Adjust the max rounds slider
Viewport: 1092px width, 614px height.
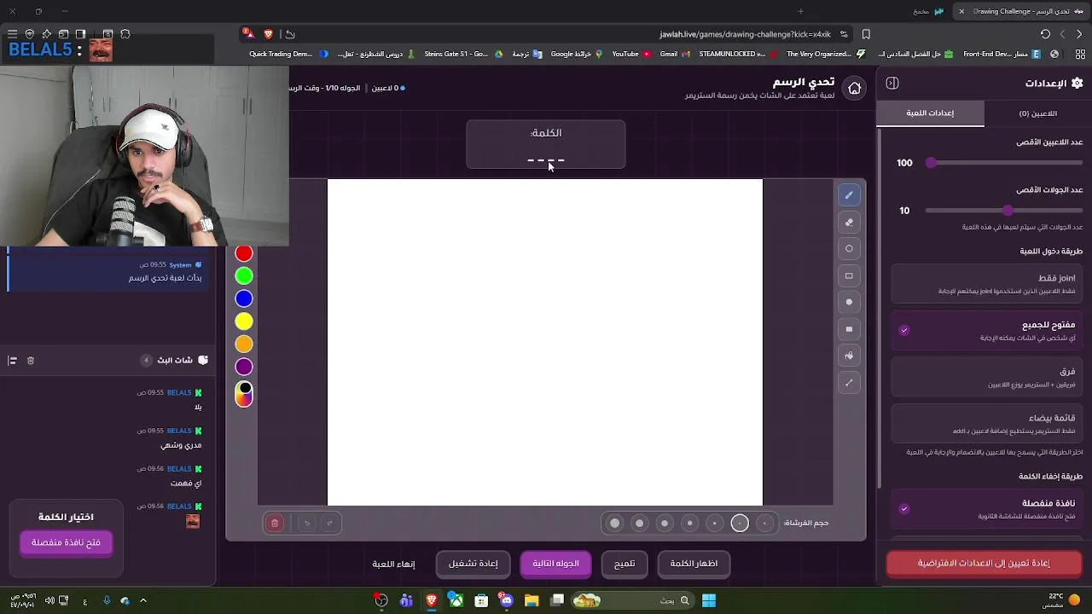pos(1004,211)
